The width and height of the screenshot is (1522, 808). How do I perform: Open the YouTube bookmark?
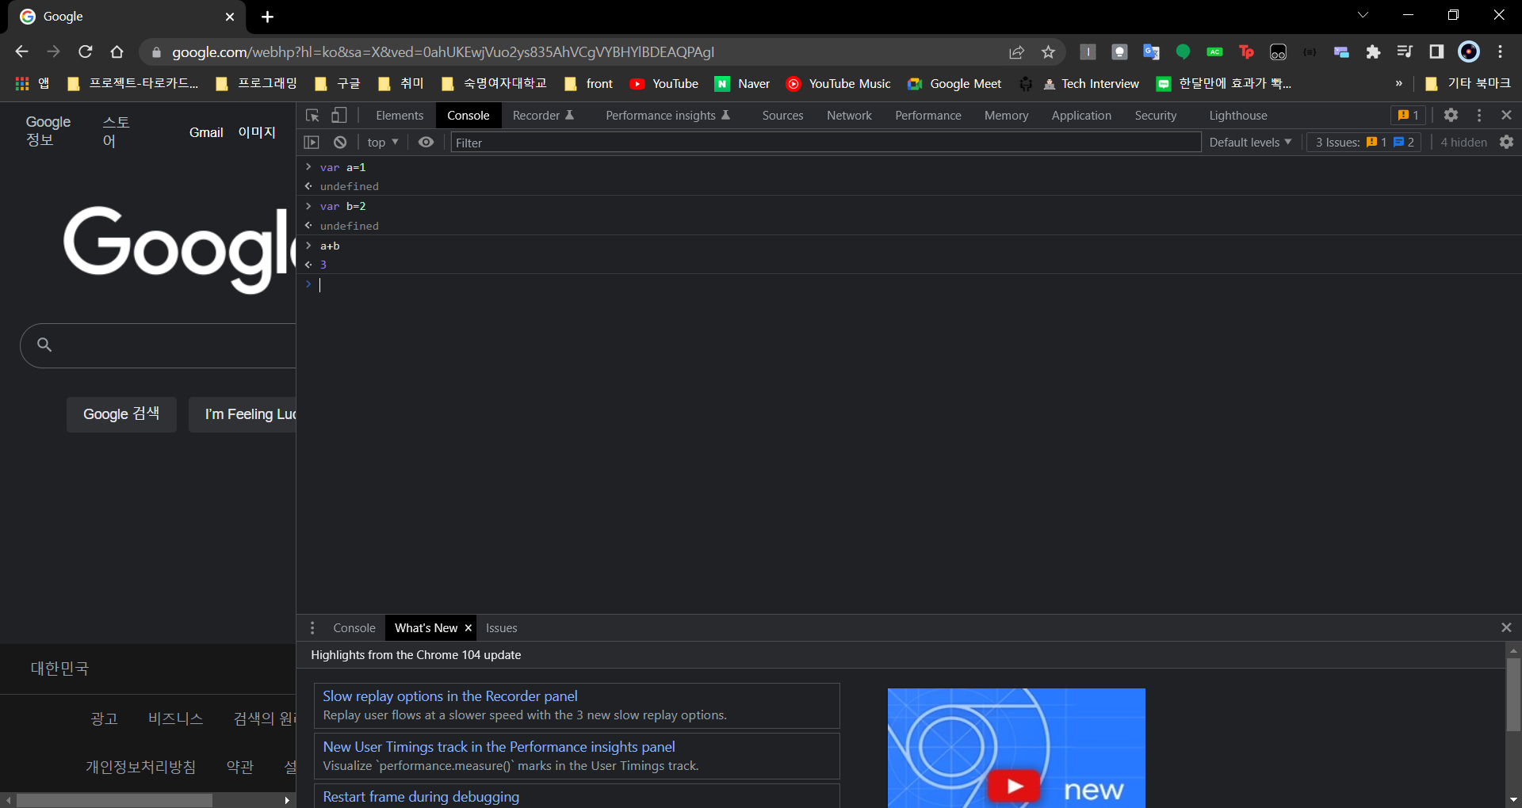pyautogui.click(x=664, y=84)
